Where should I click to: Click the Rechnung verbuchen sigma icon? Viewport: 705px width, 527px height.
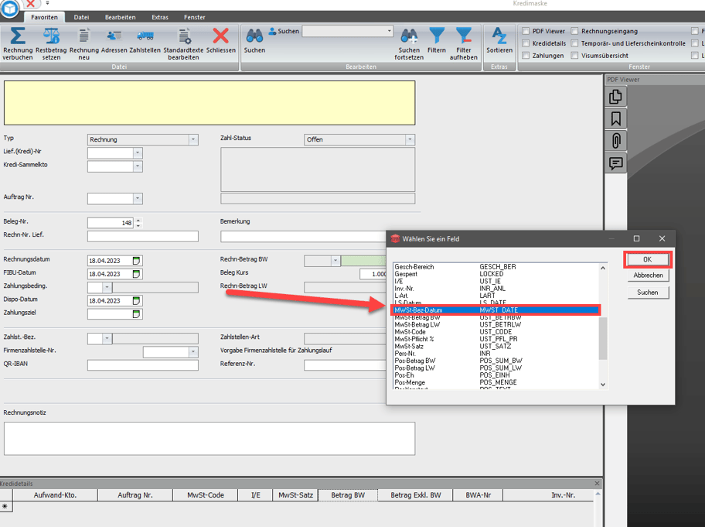point(18,36)
